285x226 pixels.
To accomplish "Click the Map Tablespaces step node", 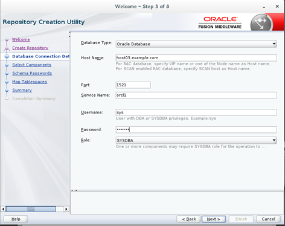I will pyautogui.click(x=7, y=82).
